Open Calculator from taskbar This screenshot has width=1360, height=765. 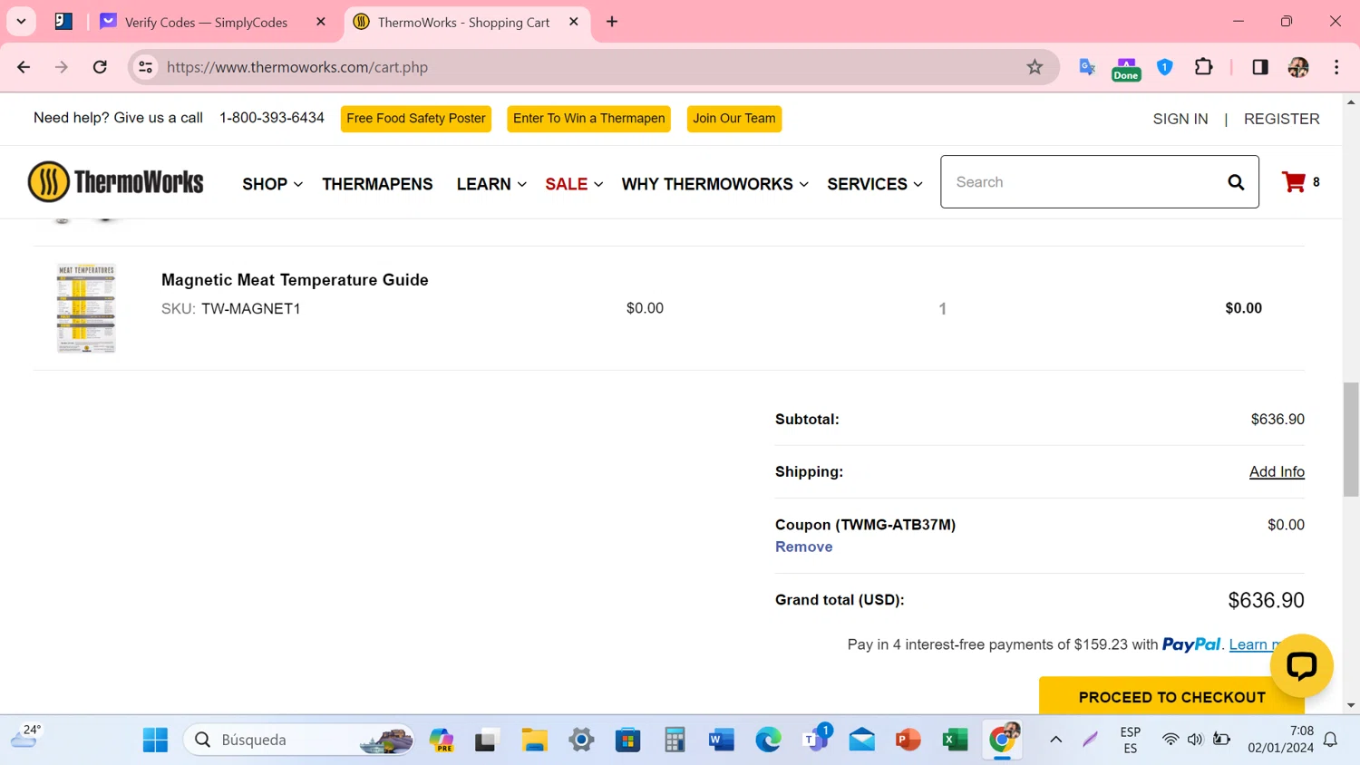pyautogui.click(x=675, y=740)
